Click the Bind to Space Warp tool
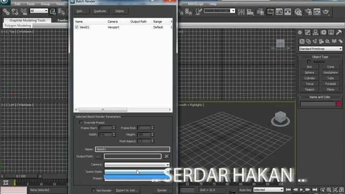345x194 pixels. pos(24,12)
